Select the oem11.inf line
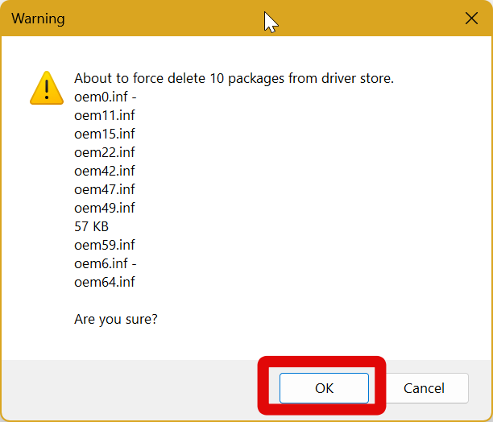Viewport: 493px width, 422px height. pyautogui.click(x=104, y=115)
